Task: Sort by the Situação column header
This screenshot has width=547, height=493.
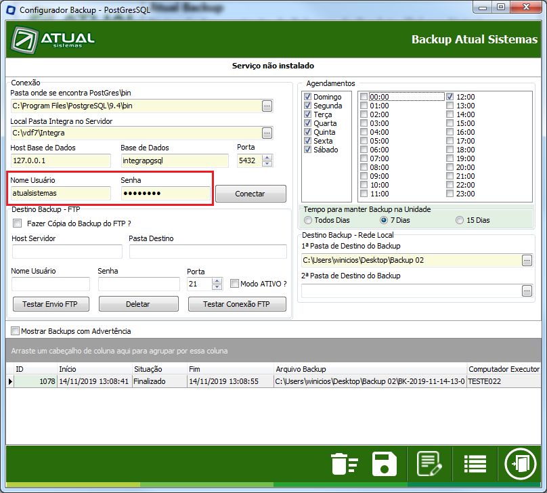Action: 160,369
